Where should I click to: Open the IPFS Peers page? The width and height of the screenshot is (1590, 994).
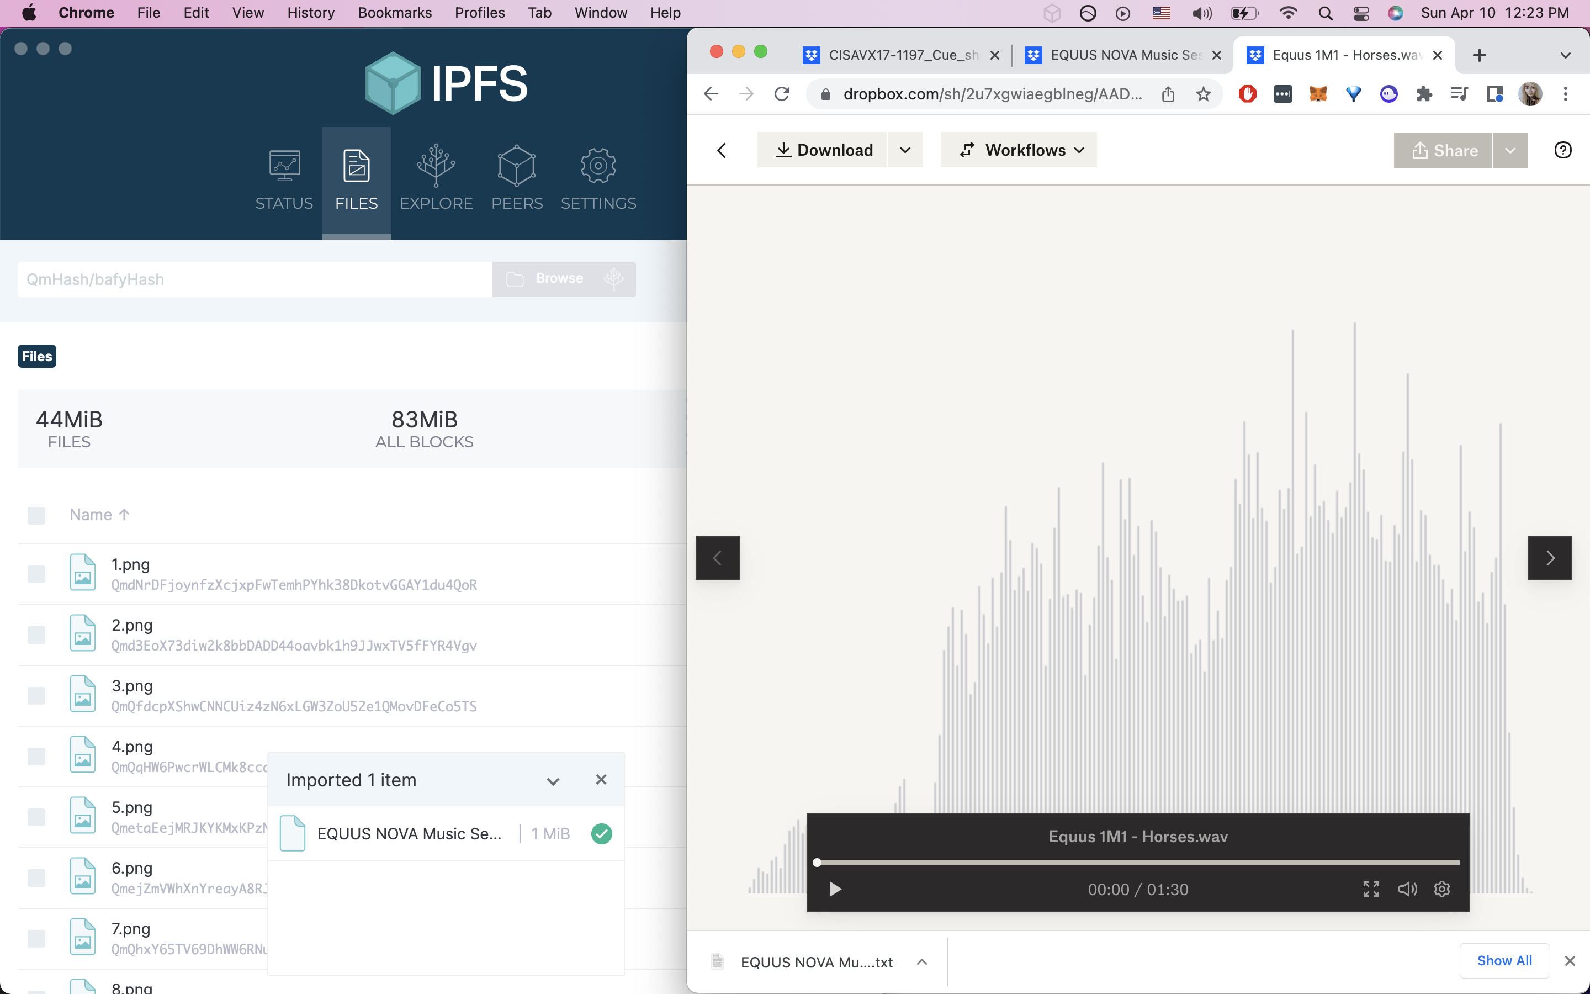516,178
